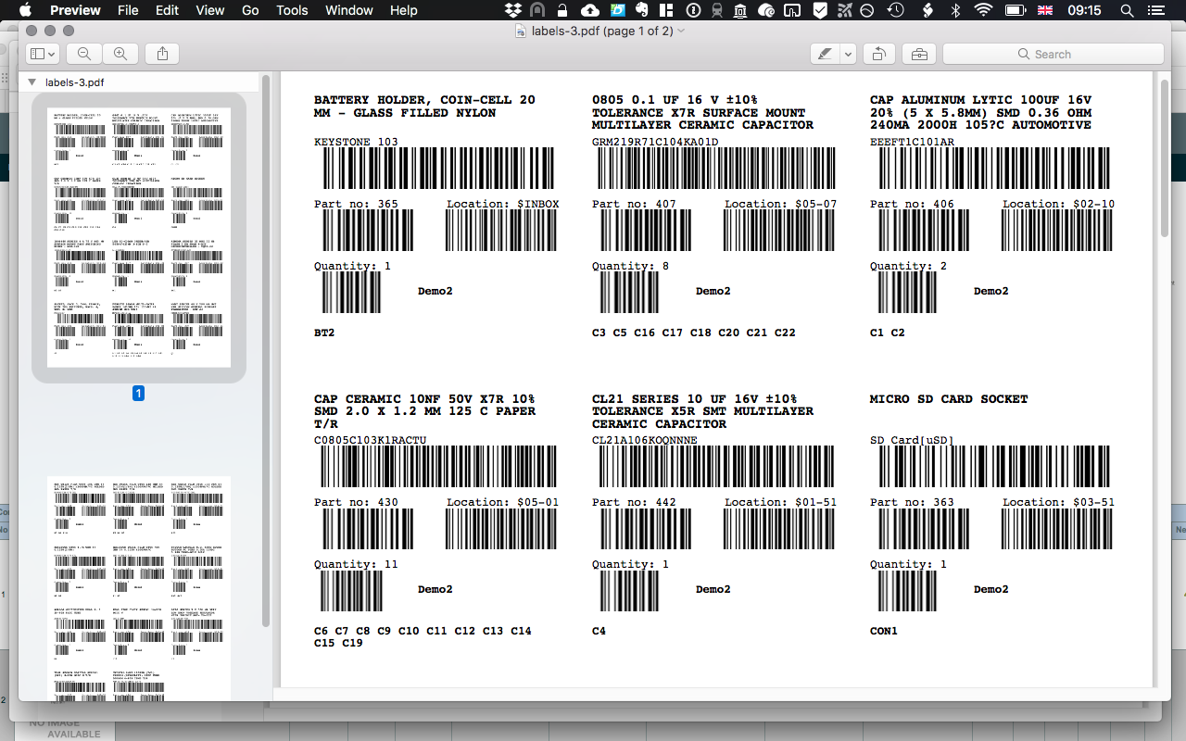This screenshot has width=1186, height=741.
Task: Open the UK flag input source menu
Action: click(1045, 10)
